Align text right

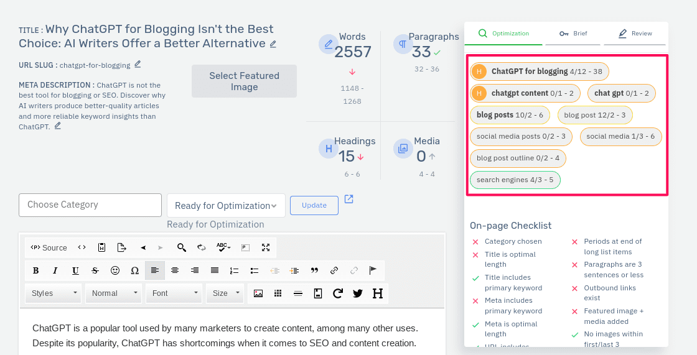coord(195,270)
